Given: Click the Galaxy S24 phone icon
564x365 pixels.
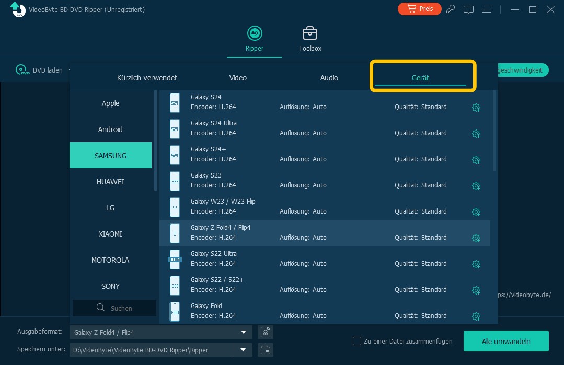Looking at the screenshot, I should (x=175, y=103).
